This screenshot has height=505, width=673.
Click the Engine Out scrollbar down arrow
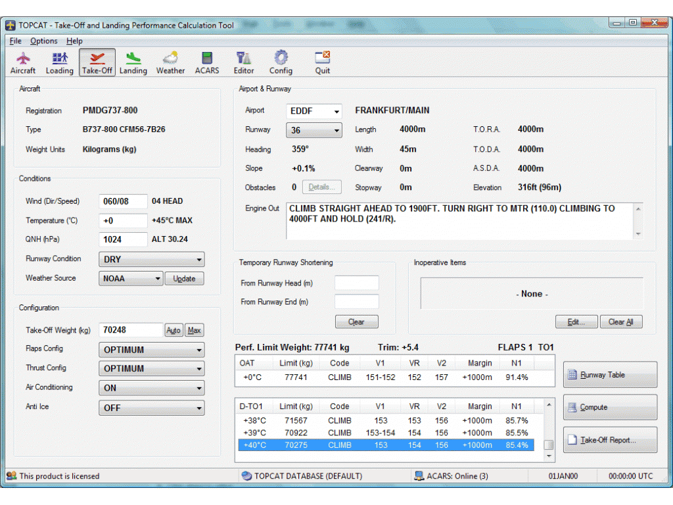point(638,234)
